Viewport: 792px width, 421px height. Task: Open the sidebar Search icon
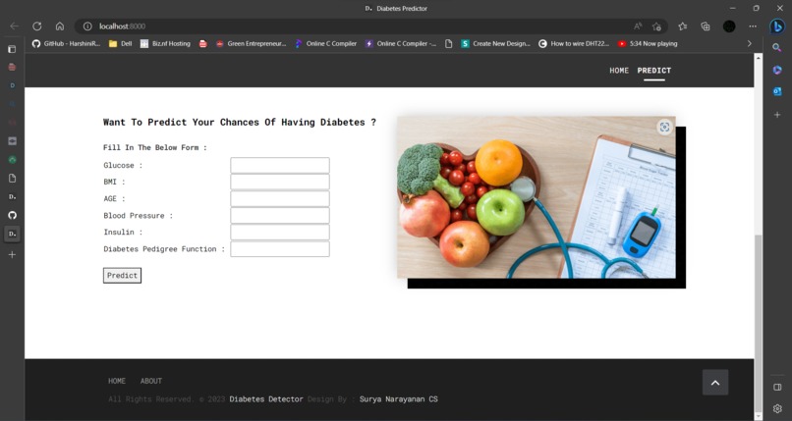tap(777, 47)
